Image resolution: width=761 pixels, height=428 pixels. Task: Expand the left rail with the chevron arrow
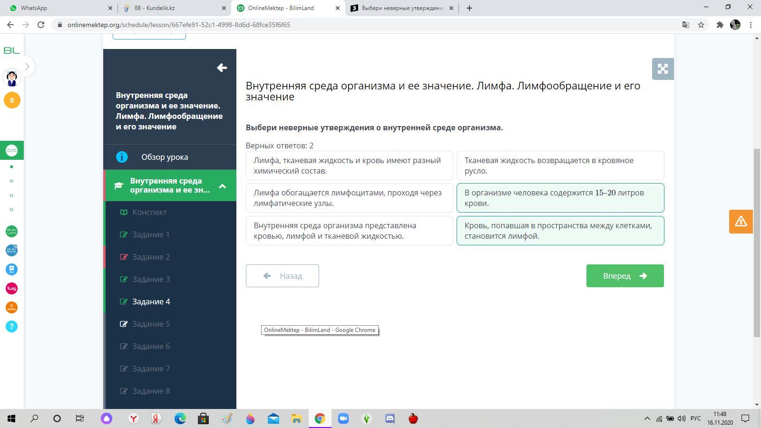point(27,67)
